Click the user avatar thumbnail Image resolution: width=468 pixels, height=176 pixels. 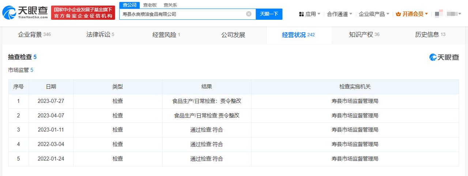coord(437,14)
